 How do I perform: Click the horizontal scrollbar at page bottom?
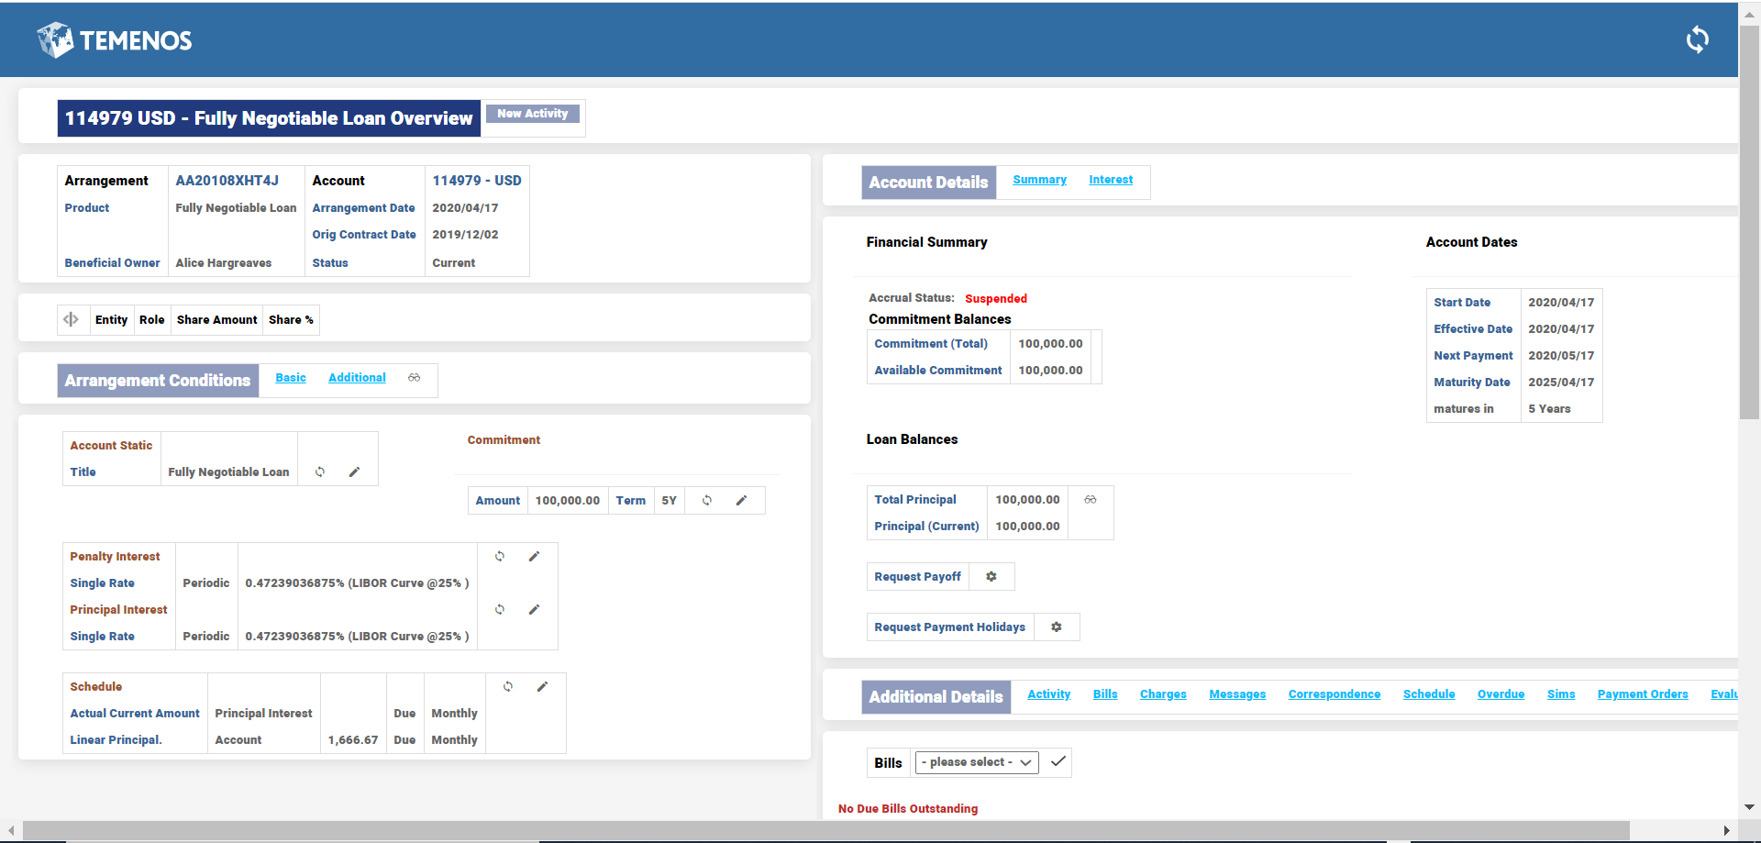pyautogui.click(x=825, y=830)
